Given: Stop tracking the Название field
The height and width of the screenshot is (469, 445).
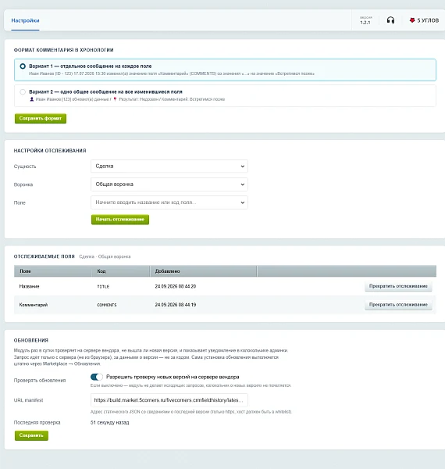Looking at the screenshot, I should [x=398, y=286].
